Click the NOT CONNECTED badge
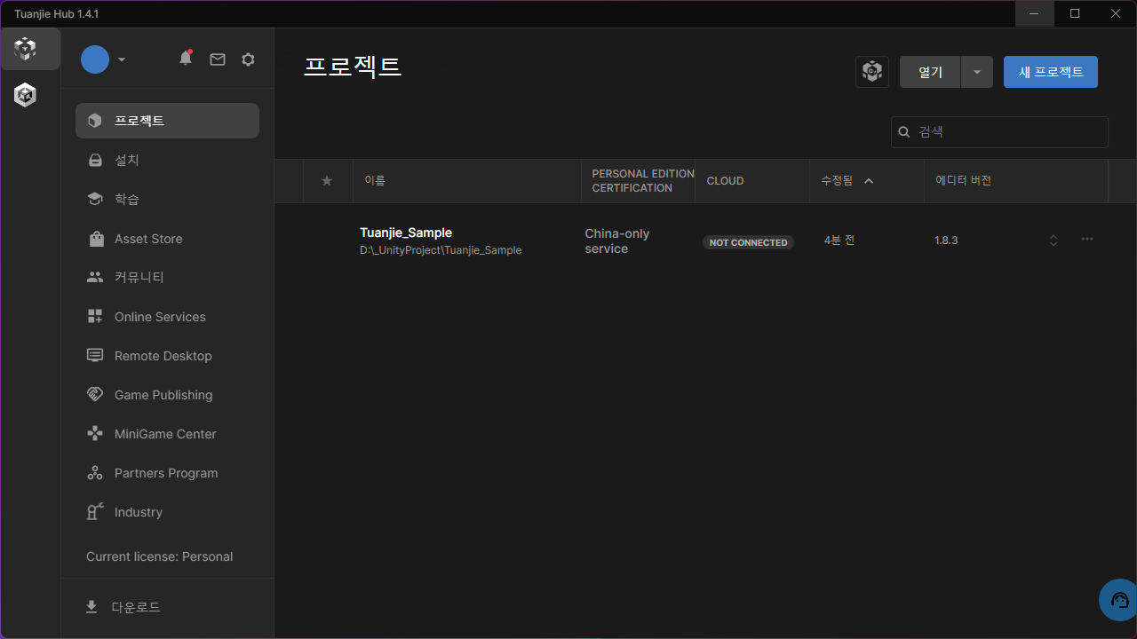This screenshot has height=639, width=1137. (x=748, y=242)
